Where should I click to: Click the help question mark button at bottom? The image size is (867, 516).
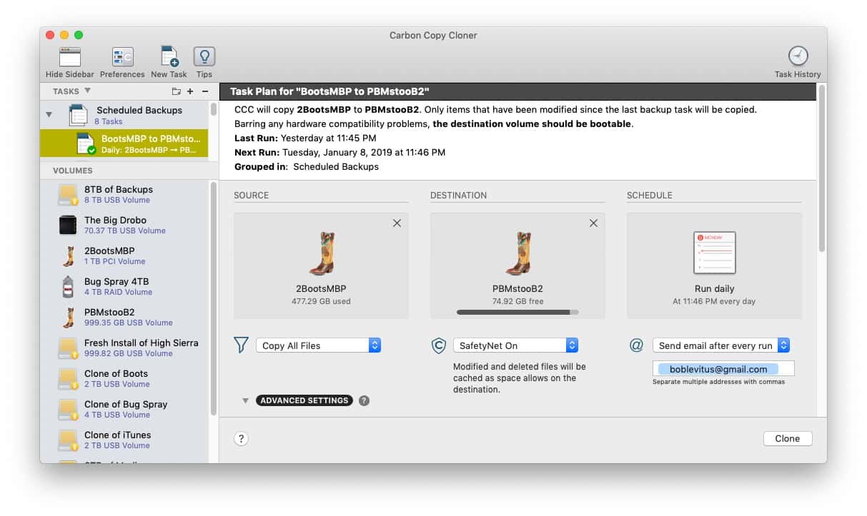tap(242, 439)
